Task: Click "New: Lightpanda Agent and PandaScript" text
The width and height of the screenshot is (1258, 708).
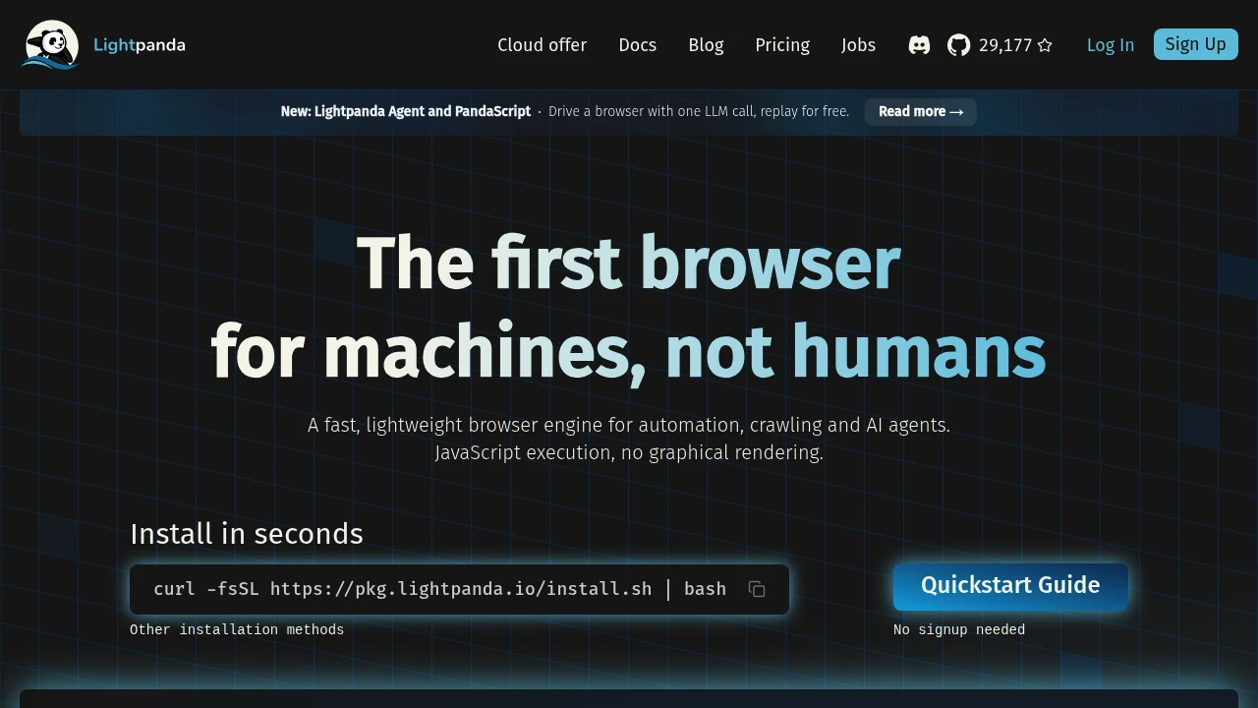Action: click(406, 111)
